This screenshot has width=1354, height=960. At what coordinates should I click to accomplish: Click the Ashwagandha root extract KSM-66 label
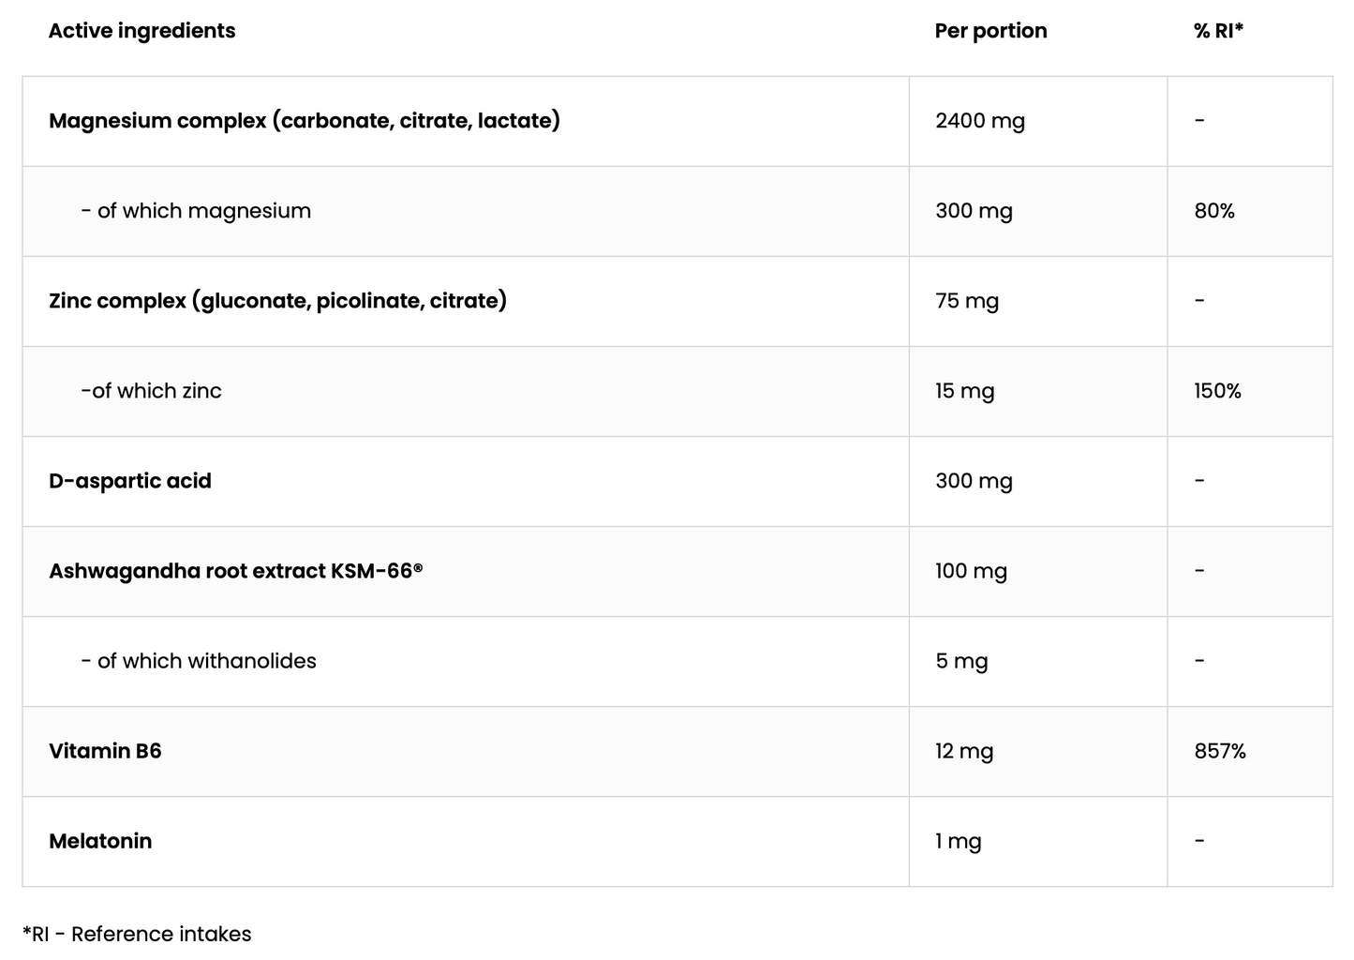point(236,571)
